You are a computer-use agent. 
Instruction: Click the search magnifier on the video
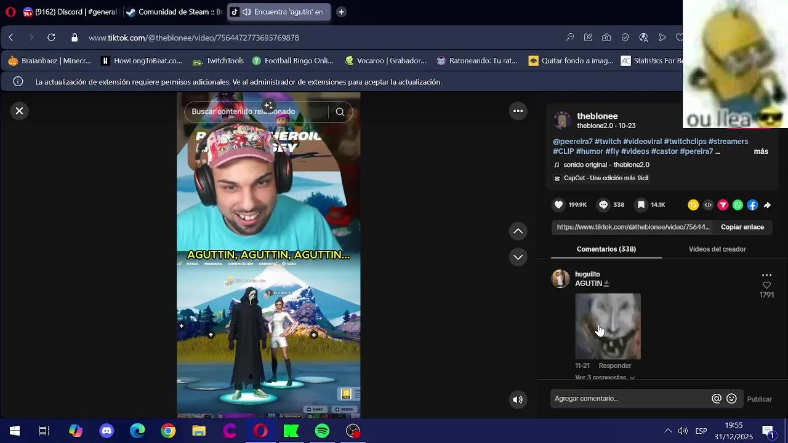point(340,112)
